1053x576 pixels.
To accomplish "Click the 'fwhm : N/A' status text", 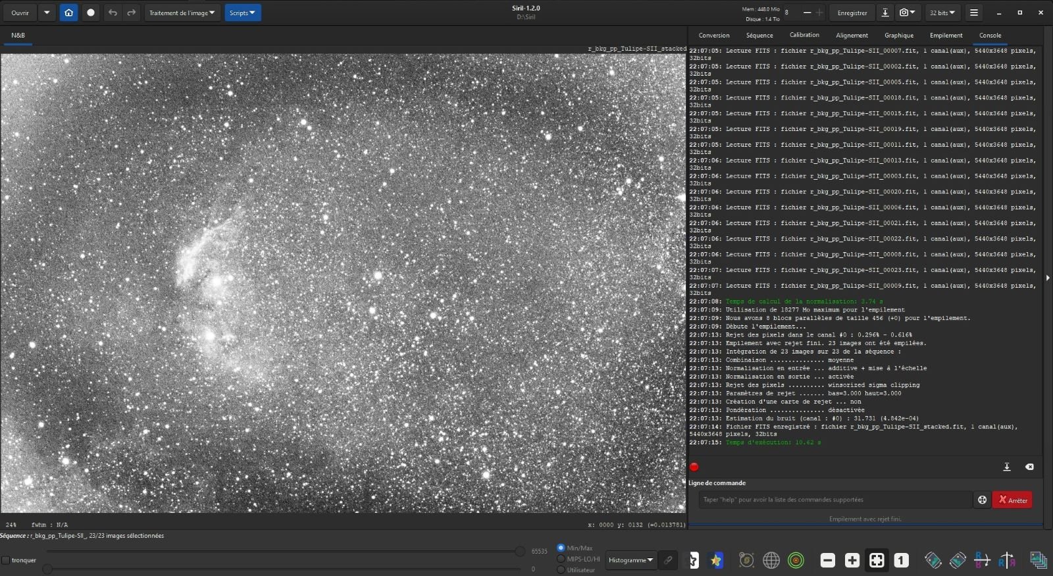I will [x=49, y=525].
